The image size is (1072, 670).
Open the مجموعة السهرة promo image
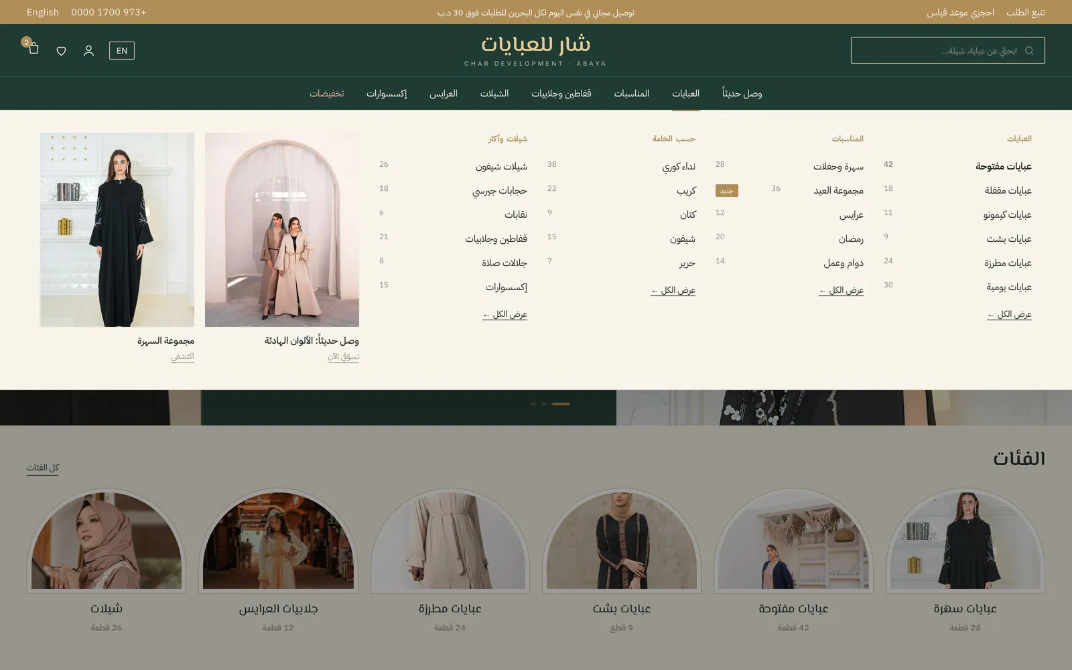[117, 230]
